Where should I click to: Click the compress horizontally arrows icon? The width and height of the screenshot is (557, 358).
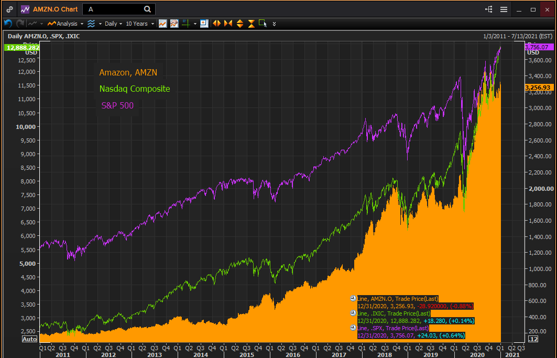tap(228, 24)
